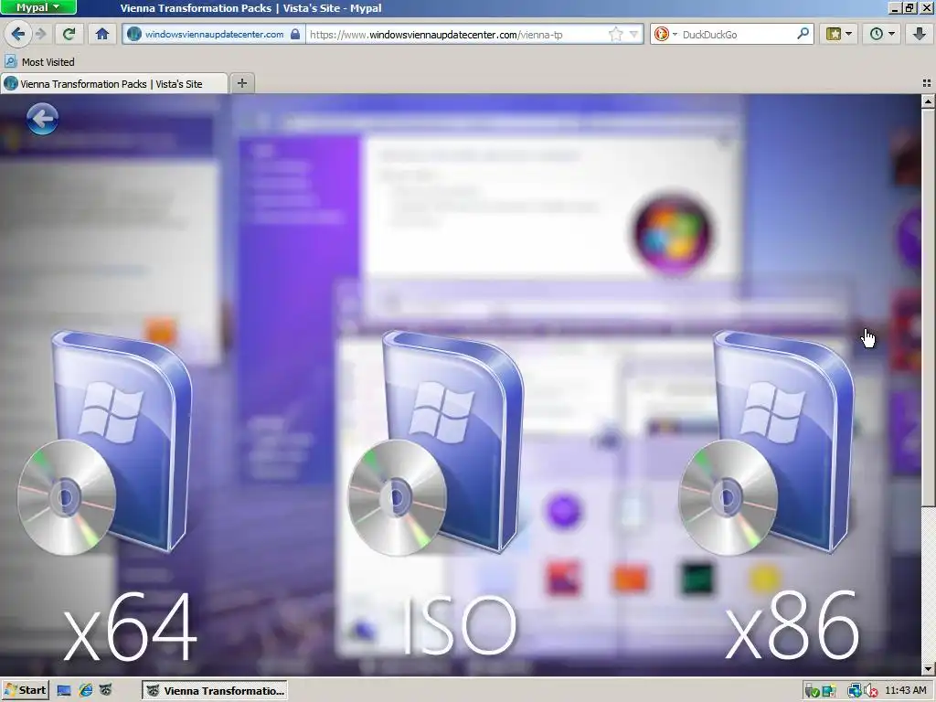Click the vertical scrollbar track
Viewport: 936px width, 702px height.
[x=929, y=584]
